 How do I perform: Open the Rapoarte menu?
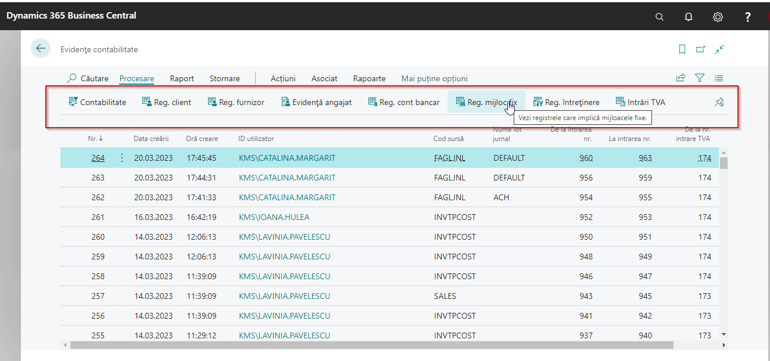(x=369, y=78)
